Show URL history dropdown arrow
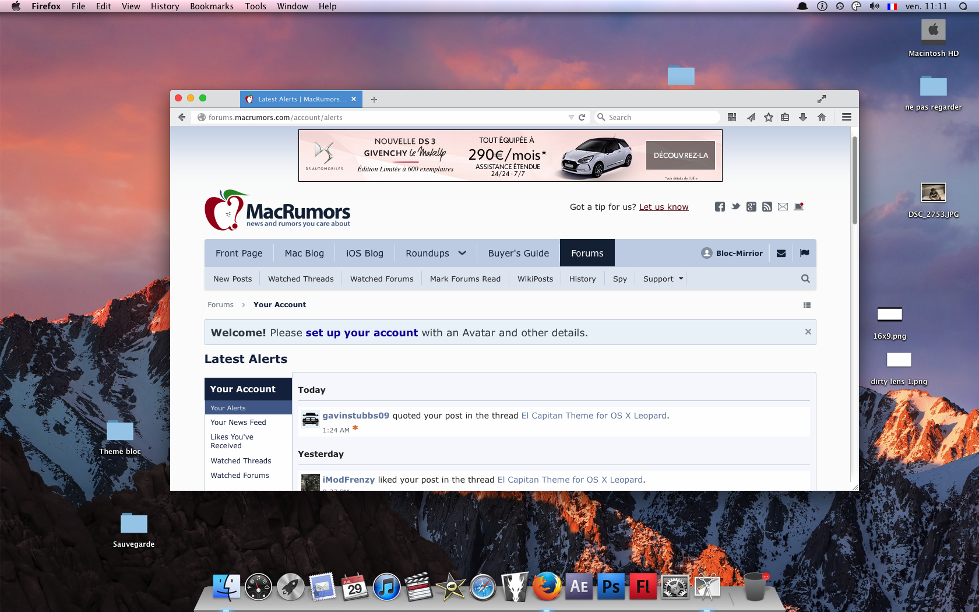 (571, 117)
